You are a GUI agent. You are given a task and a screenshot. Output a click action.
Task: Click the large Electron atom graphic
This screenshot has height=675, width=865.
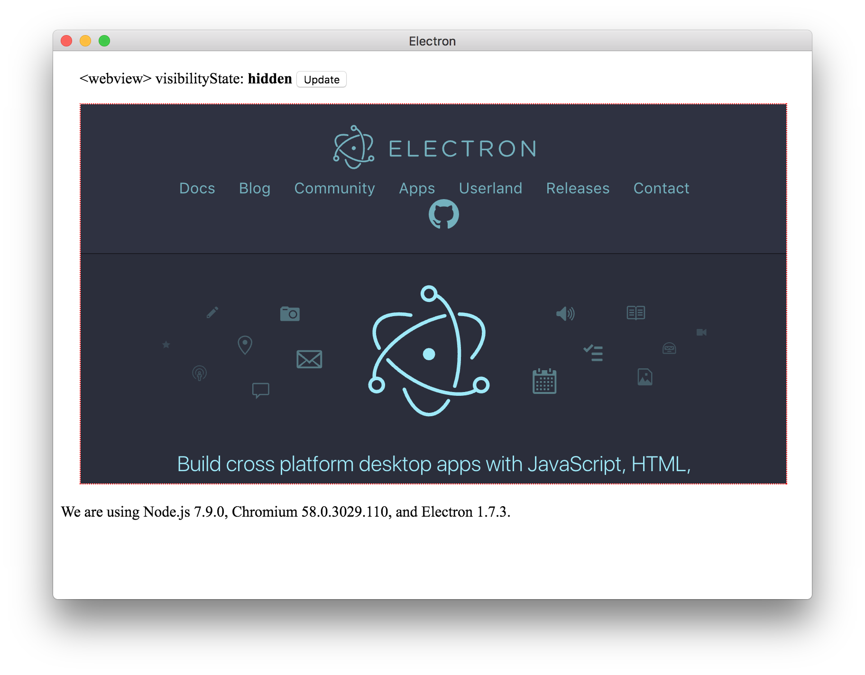(429, 351)
